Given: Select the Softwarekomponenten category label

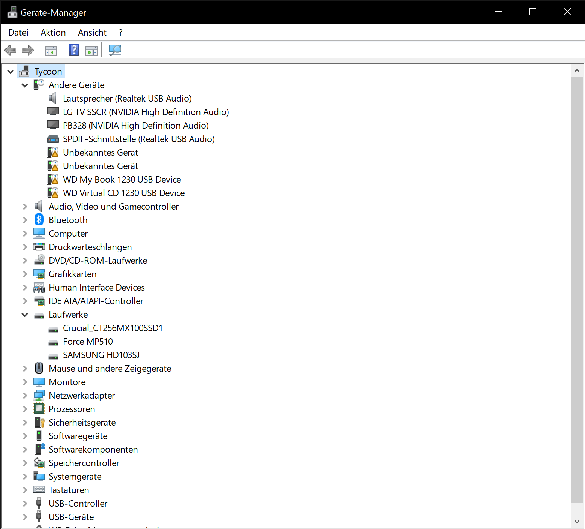Looking at the screenshot, I should click(x=93, y=450).
